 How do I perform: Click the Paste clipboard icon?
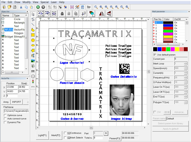point(31,7)
